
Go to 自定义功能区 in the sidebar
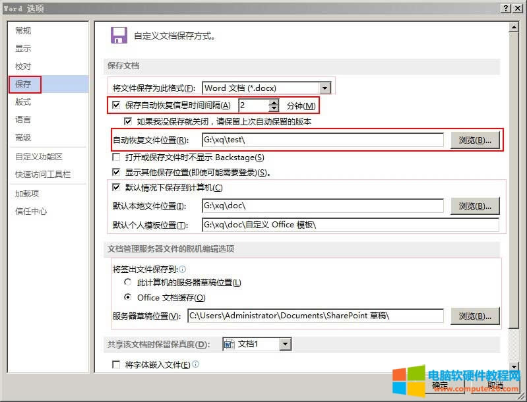39,157
